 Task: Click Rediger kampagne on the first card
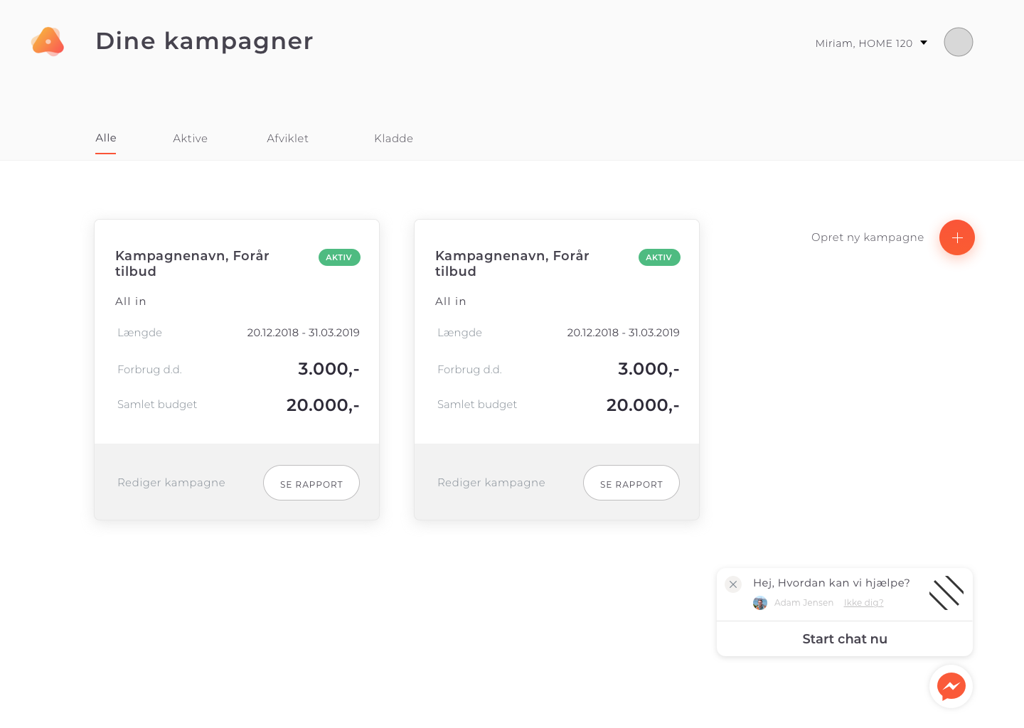click(x=171, y=483)
